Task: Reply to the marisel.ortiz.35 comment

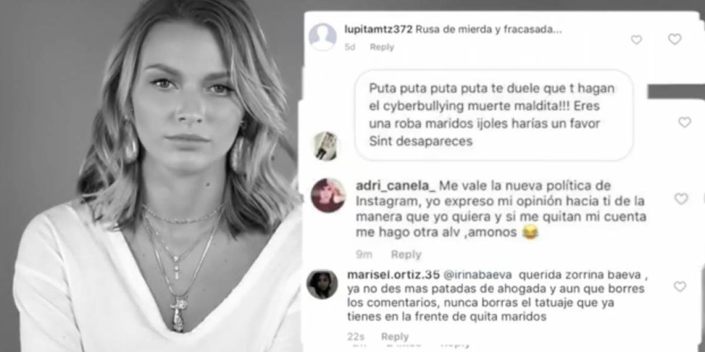Action: (x=394, y=337)
